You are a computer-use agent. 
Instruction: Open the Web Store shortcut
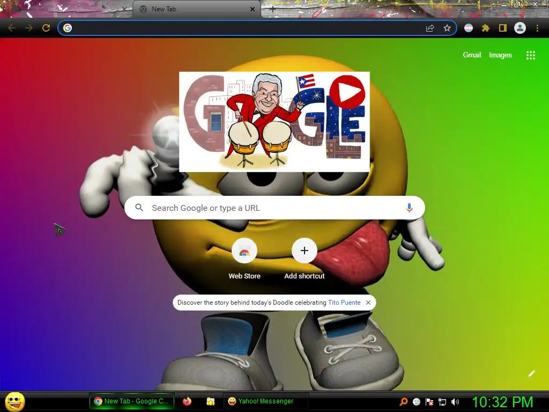coord(244,259)
